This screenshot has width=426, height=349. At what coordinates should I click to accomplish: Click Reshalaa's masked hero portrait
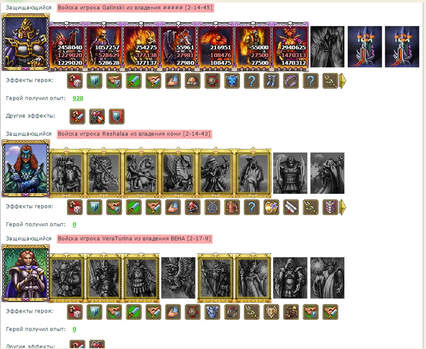click(25, 168)
